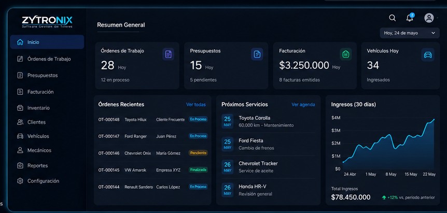The width and height of the screenshot is (447, 213).
Task: Click client name Juan Pérez
Action: point(166,136)
